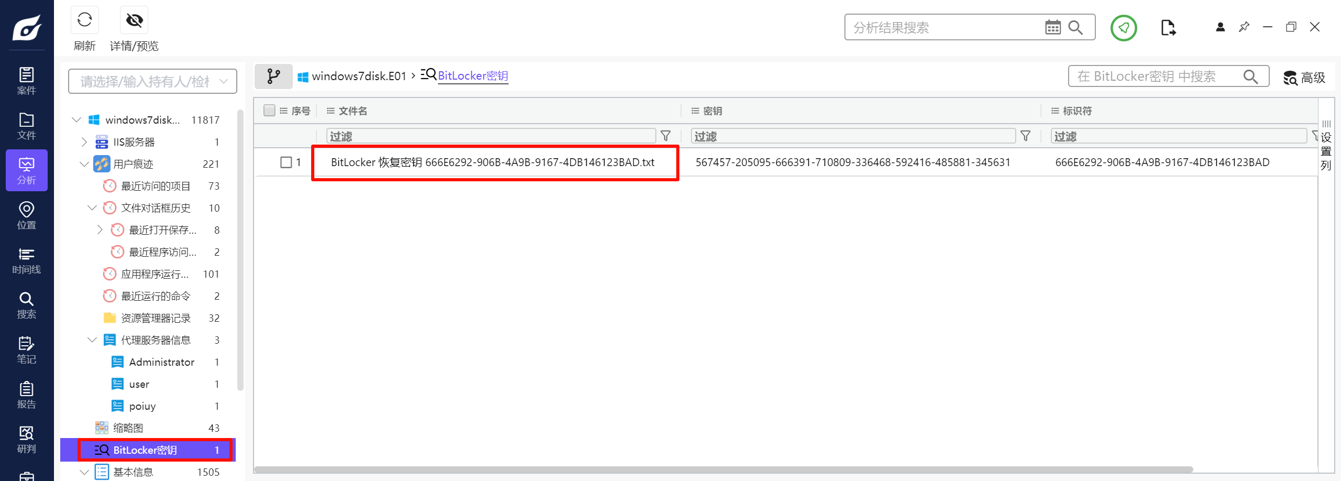Collapse the 用户痕迹 tree node
The width and height of the screenshot is (1341, 481).
84,164
